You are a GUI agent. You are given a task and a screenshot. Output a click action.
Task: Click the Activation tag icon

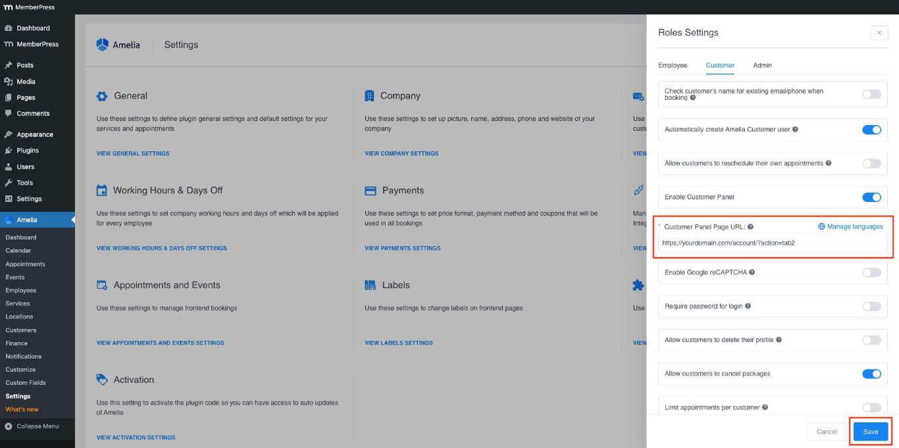pyautogui.click(x=102, y=380)
